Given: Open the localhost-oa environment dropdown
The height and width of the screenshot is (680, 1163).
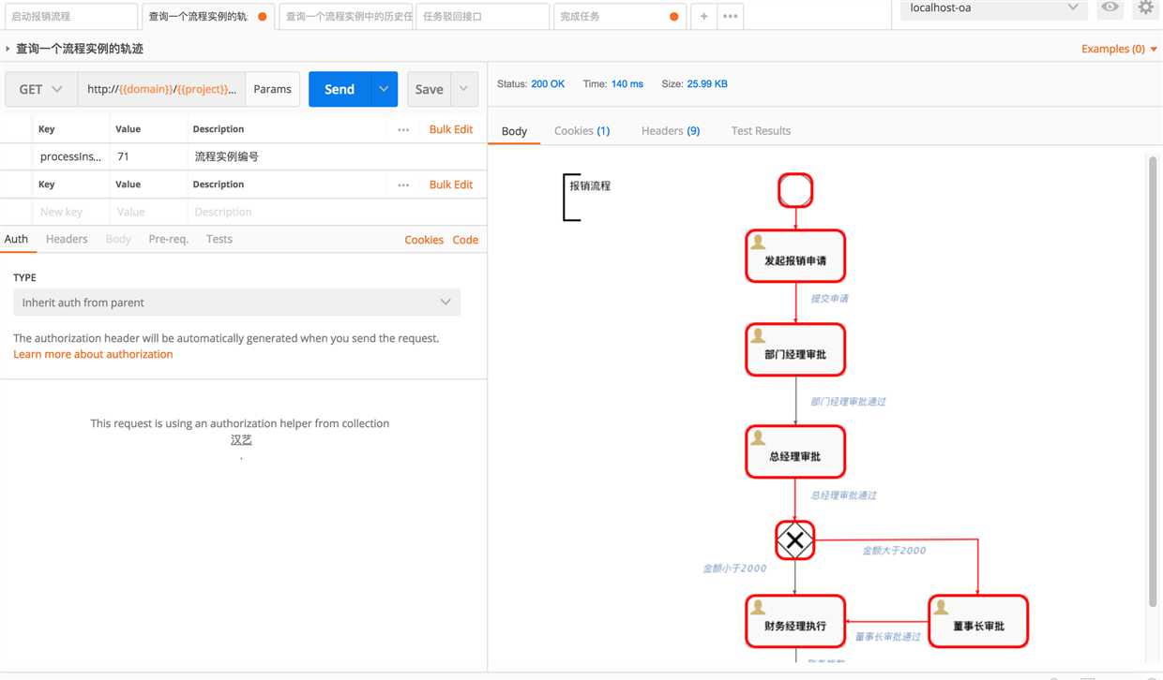Looking at the screenshot, I should (994, 8).
